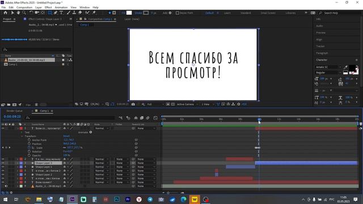Select the Rectangle shape tool
The image size is (363, 204).
[x=49, y=12]
